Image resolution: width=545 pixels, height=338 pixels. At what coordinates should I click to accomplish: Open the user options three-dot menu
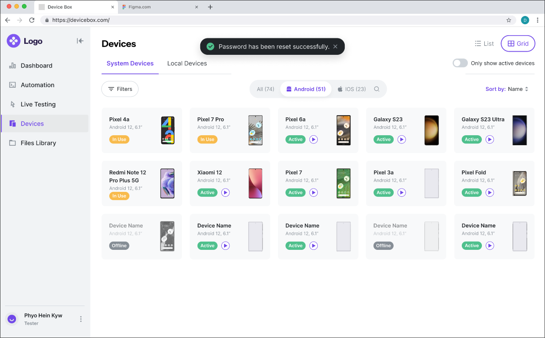(x=81, y=319)
